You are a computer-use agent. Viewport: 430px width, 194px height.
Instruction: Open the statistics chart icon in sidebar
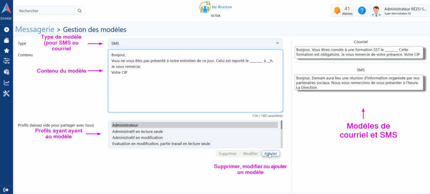pyautogui.click(x=6, y=83)
